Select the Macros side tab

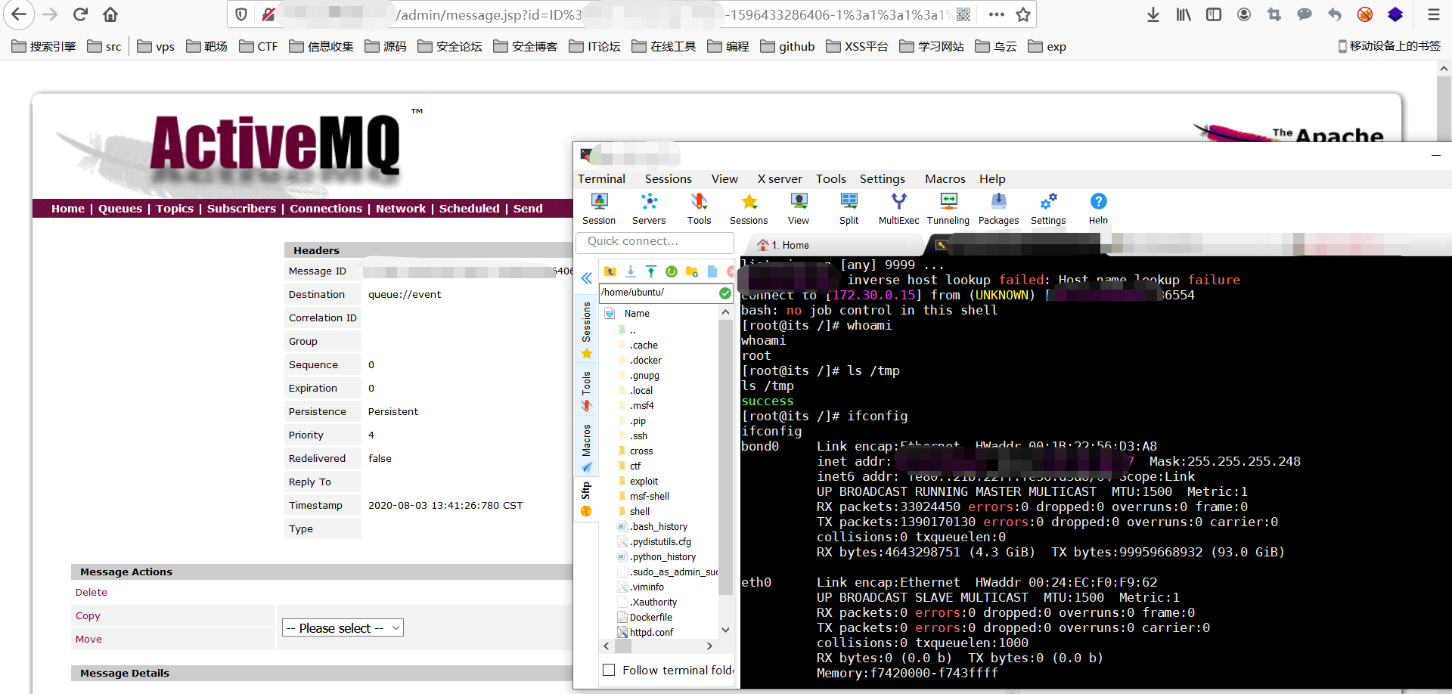pyautogui.click(x=586, y=448)
